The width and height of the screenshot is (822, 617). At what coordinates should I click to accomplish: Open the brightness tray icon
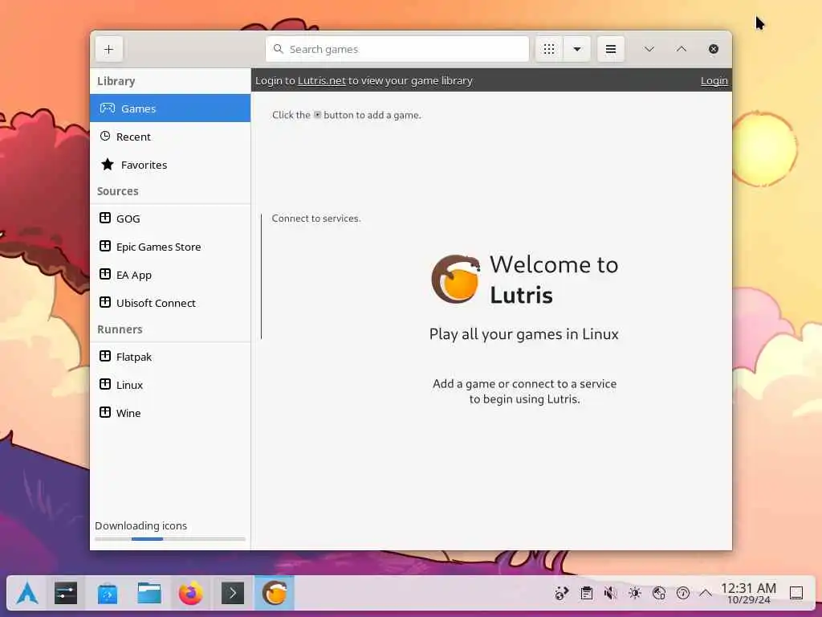click(635, 594)
